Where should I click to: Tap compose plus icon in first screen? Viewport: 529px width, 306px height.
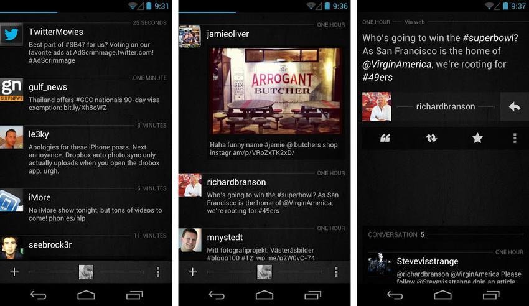click(14, 272)
